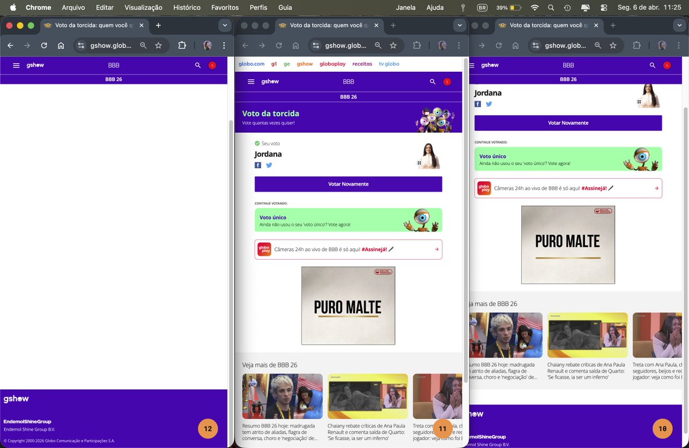This screenshot has height=448, width=689.
Task: Open macOS Control Center icon
Action: [x=604, y=7]
